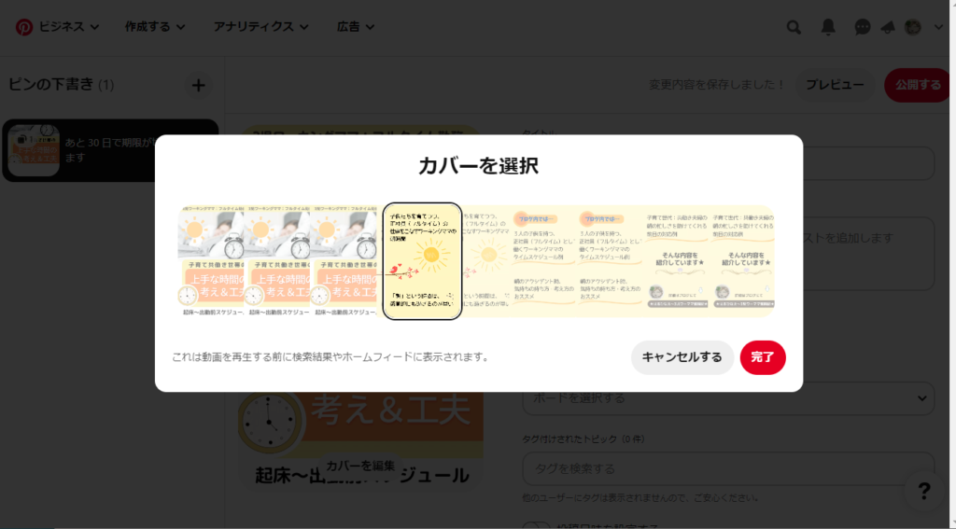The width and height of the screenshot is (956, 529).
Task: Click 完了 to confirm the cover
Action: [763, 357]
